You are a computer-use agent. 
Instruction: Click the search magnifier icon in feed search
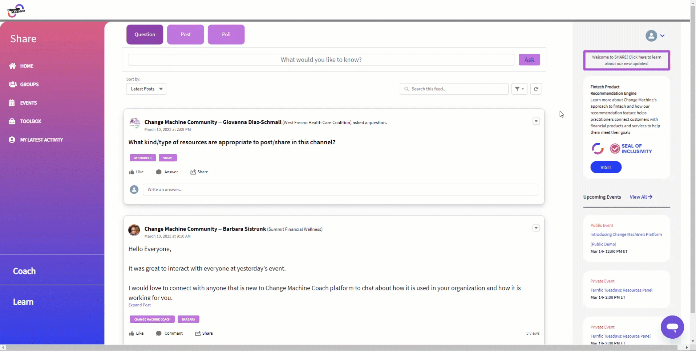tap(406, 89)
